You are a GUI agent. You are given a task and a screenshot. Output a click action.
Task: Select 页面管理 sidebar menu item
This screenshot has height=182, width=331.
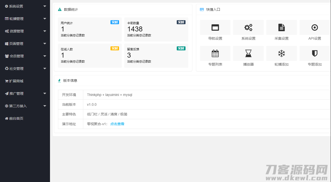click(x=16, y=44)
